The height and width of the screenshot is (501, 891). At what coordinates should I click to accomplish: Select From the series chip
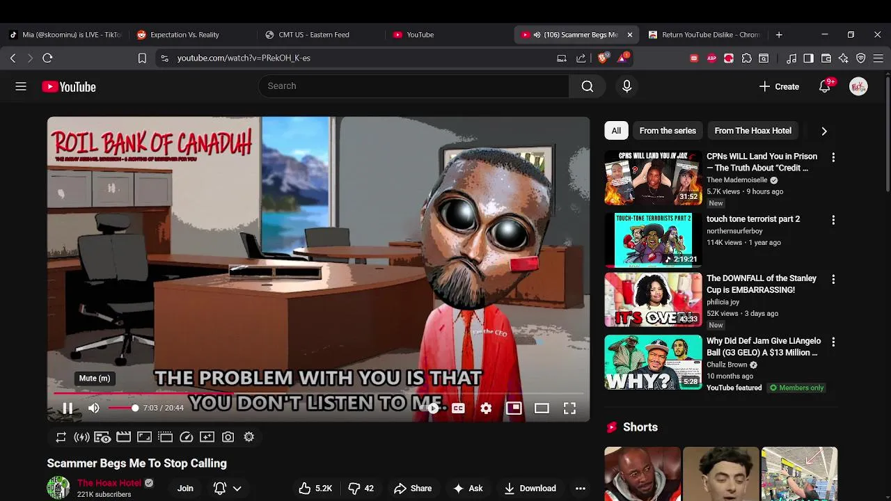coord(668,131)
